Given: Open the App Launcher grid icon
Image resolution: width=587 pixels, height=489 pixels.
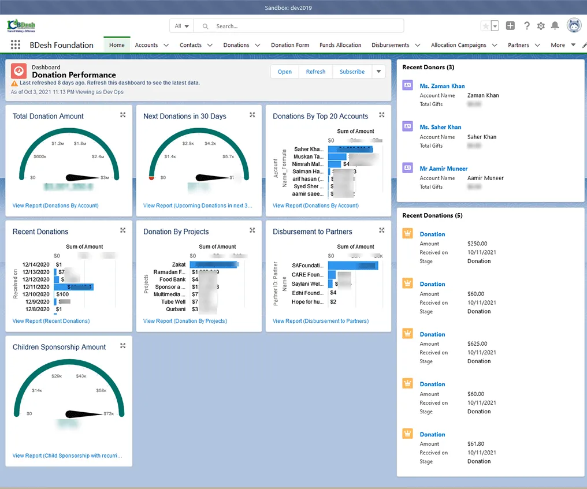Looking at the screenshot, I should pyautogui.click(x=16, y=45).
